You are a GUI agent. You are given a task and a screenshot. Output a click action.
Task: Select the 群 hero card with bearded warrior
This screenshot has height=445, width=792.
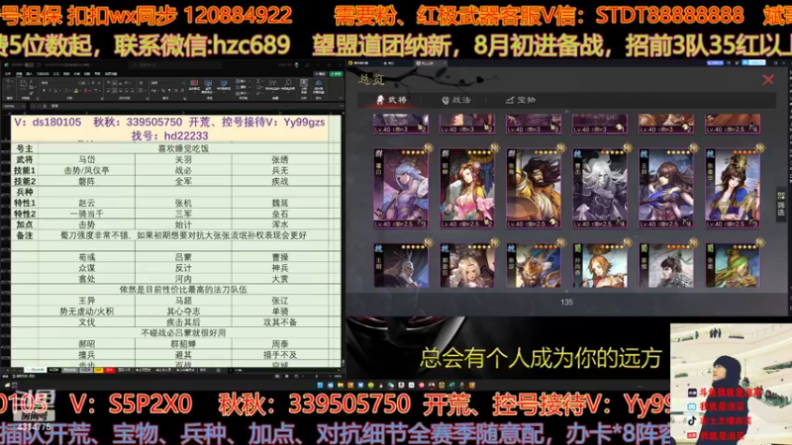click(534, 188)
